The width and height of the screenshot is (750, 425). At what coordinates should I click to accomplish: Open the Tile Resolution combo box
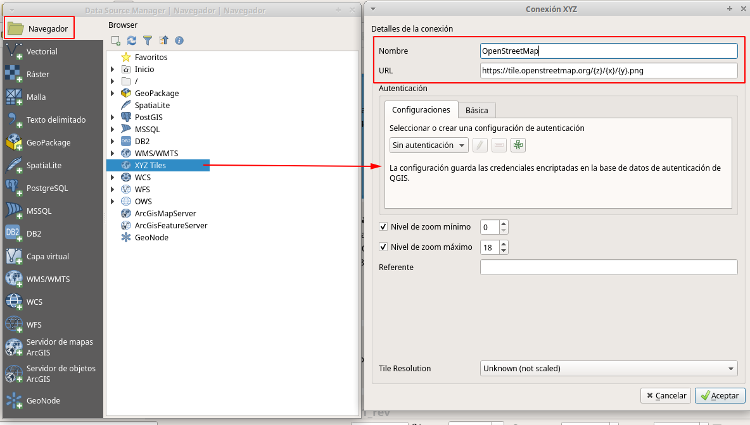tap(608, 368)
